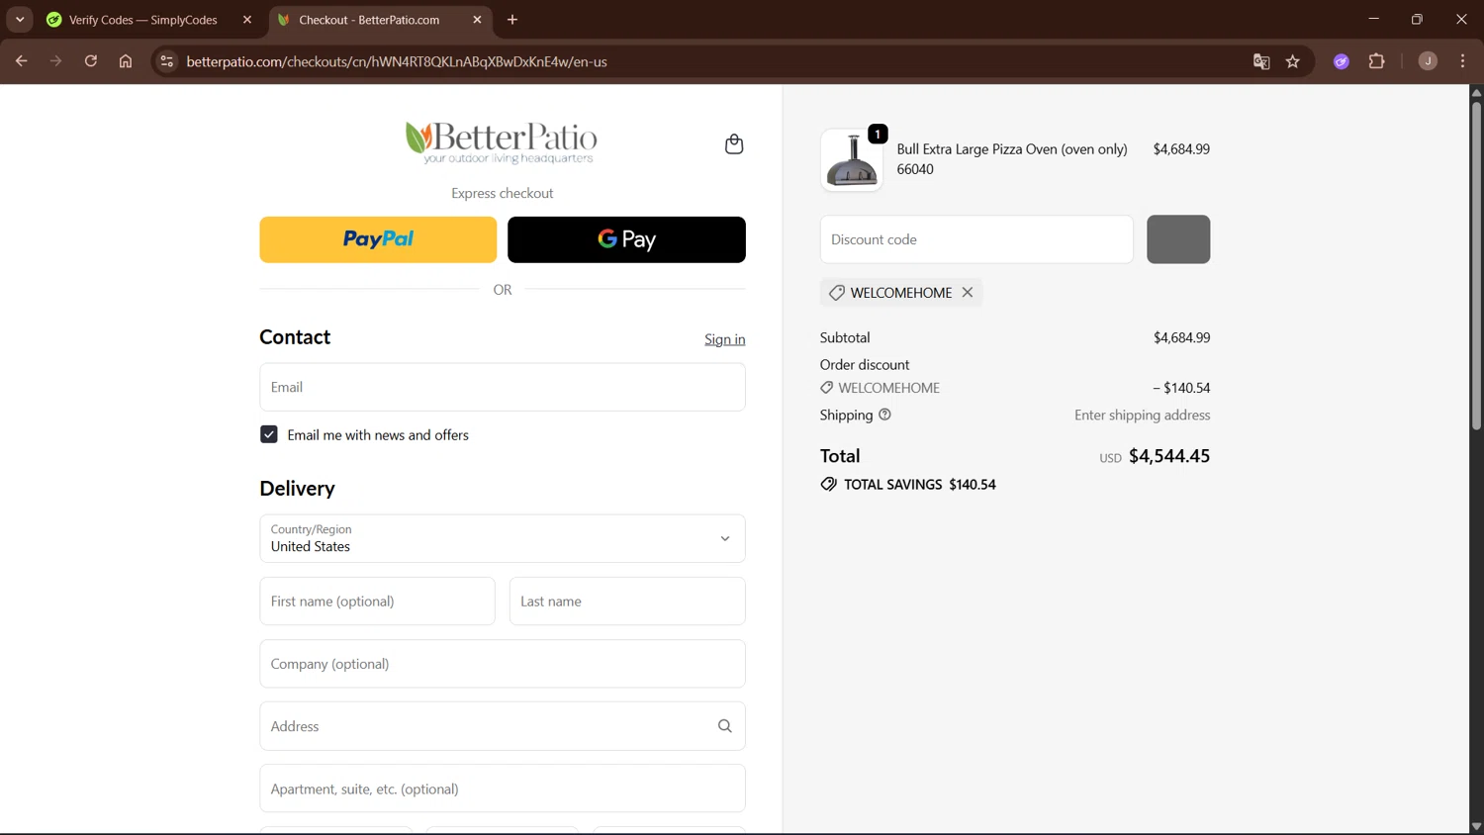Open the translate page icon
This screenshot has width=1484, height=835.
pyautogui.click(x=1261, y=61)
